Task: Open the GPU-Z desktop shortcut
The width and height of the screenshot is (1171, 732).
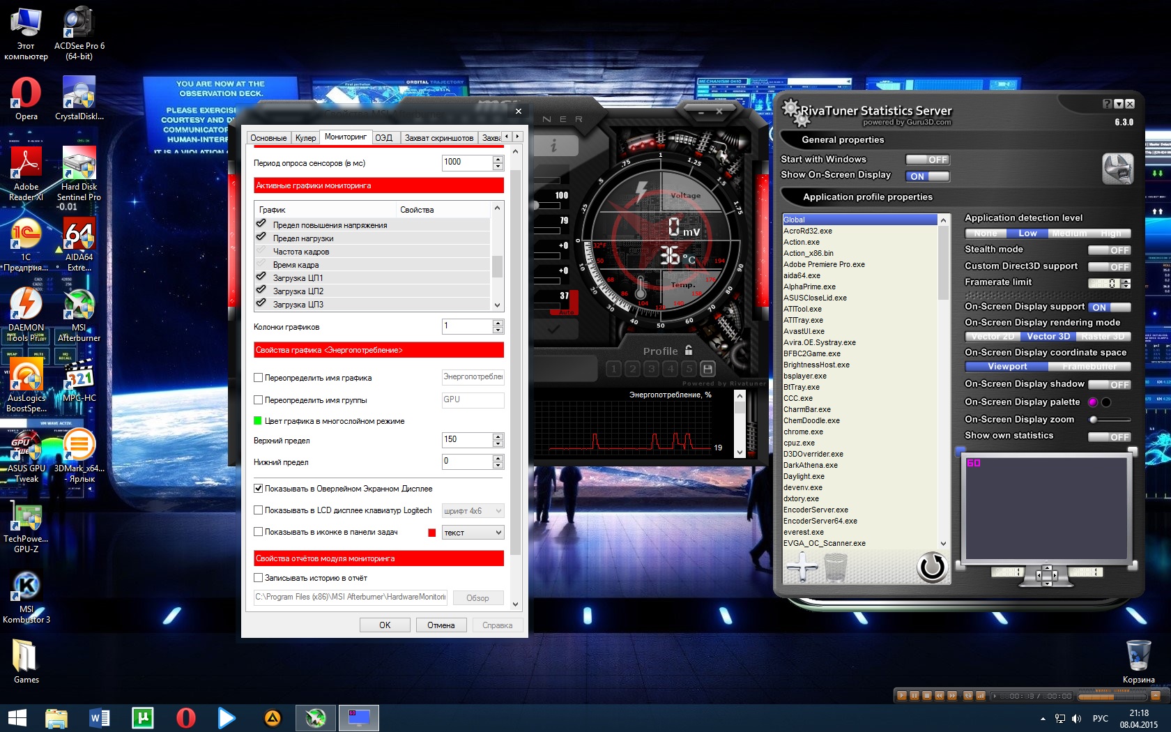Action: [26, 517]
